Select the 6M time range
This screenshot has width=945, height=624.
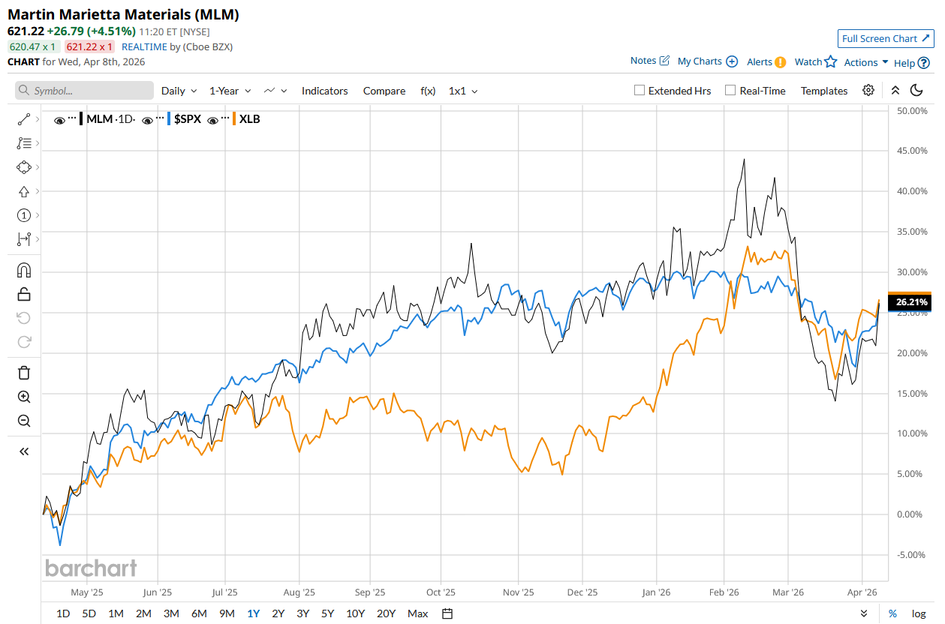point(199,613)
